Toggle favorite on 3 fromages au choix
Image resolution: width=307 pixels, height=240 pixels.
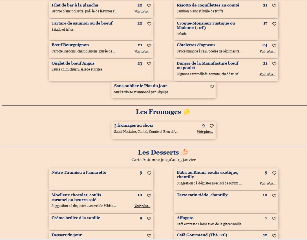pyautogui.click(x=212, y=126)
